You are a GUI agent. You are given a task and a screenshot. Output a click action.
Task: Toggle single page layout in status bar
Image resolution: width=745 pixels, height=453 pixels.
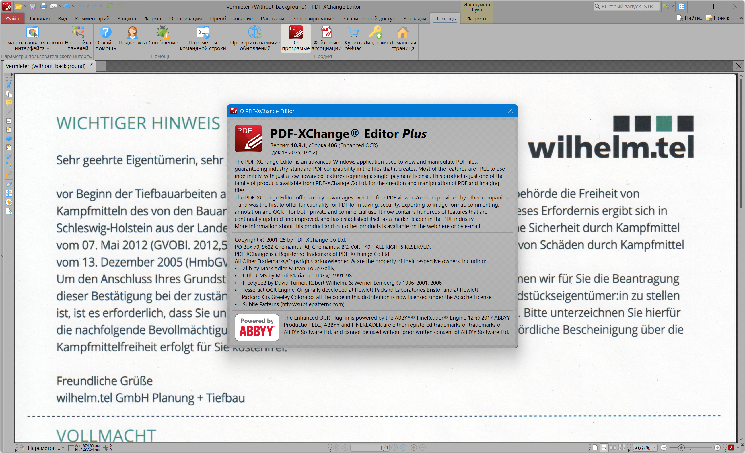pyautogui.click(x=595, y=448)
